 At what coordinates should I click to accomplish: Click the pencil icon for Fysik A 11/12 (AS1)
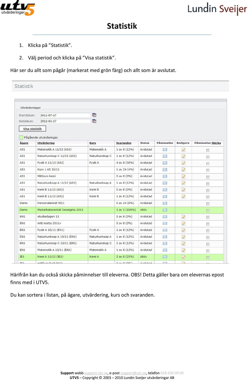point(183,163)
